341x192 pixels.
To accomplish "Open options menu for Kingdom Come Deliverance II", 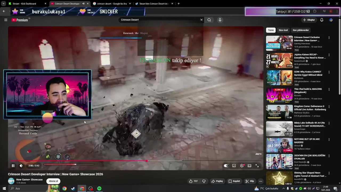I will (329, 107).
